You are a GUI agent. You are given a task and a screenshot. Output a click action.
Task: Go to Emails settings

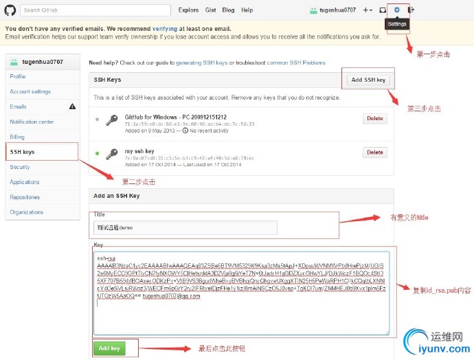point(43,106)
